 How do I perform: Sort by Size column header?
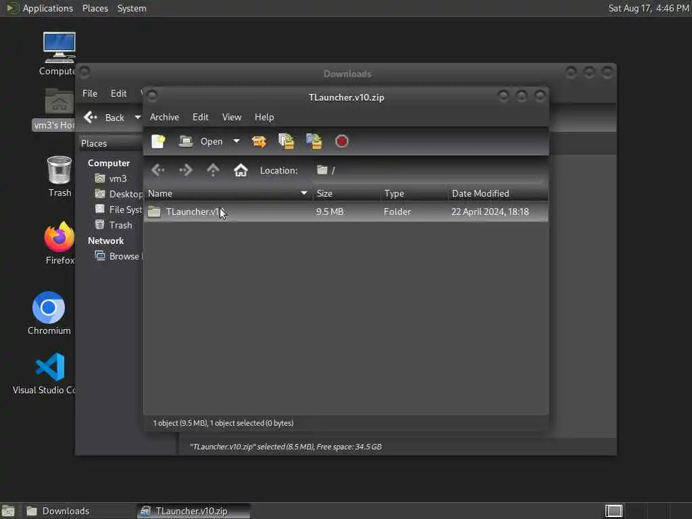pos(347,193)
